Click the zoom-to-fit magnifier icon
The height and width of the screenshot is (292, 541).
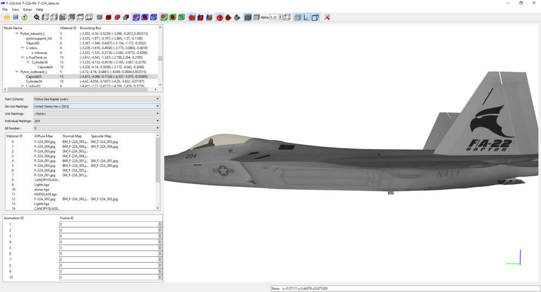[x=37, y=17]
